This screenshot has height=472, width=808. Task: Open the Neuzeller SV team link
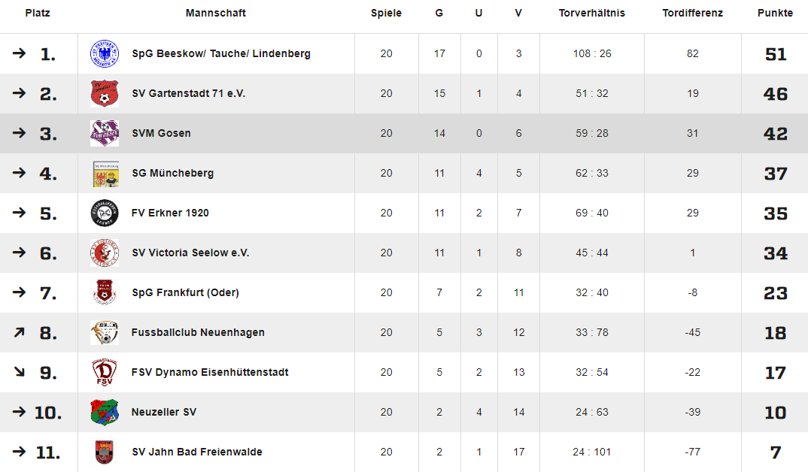coord(164,413)
